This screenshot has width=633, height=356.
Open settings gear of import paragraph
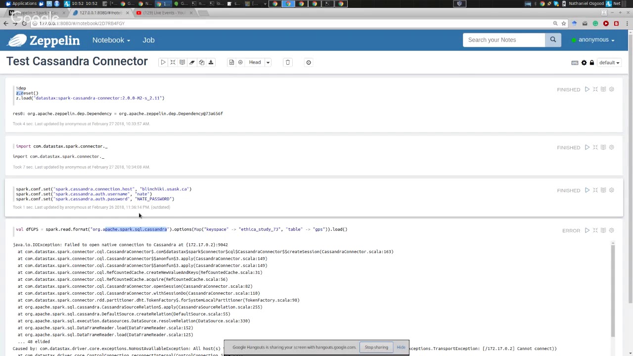611,147
